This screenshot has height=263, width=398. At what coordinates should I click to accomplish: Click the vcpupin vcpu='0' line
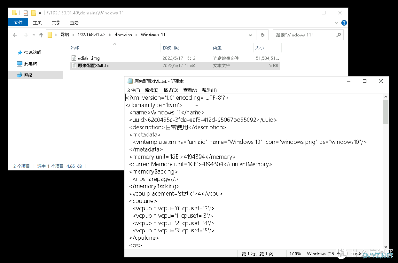click(x=173, y=208)
